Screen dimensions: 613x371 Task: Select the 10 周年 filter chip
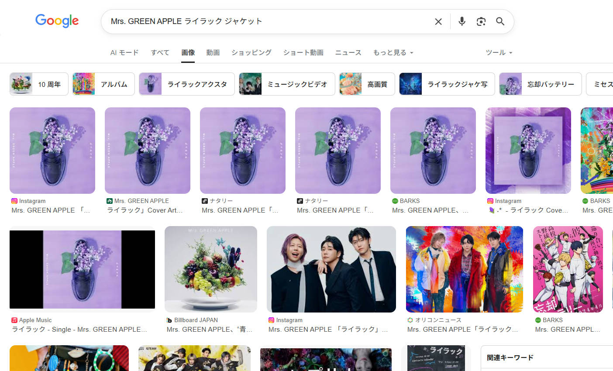click(x=38, y=84)
